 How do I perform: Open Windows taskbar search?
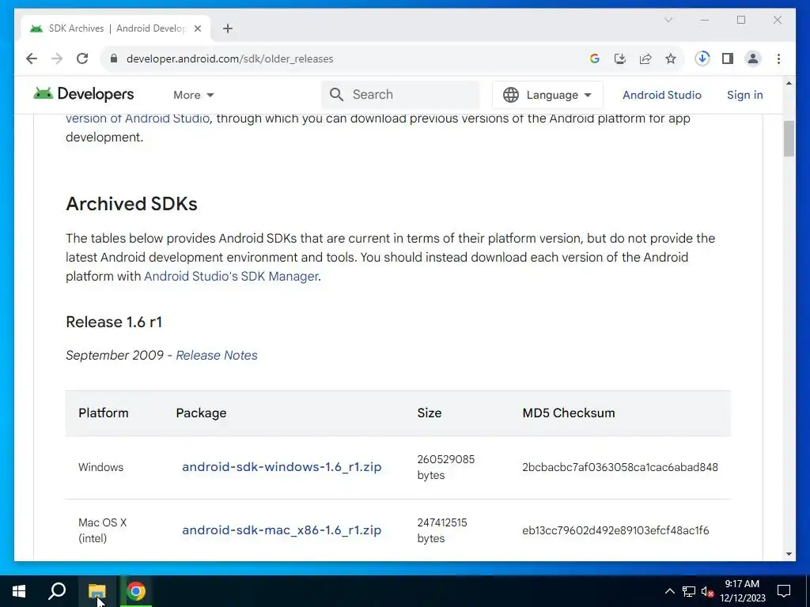point(57,591)
